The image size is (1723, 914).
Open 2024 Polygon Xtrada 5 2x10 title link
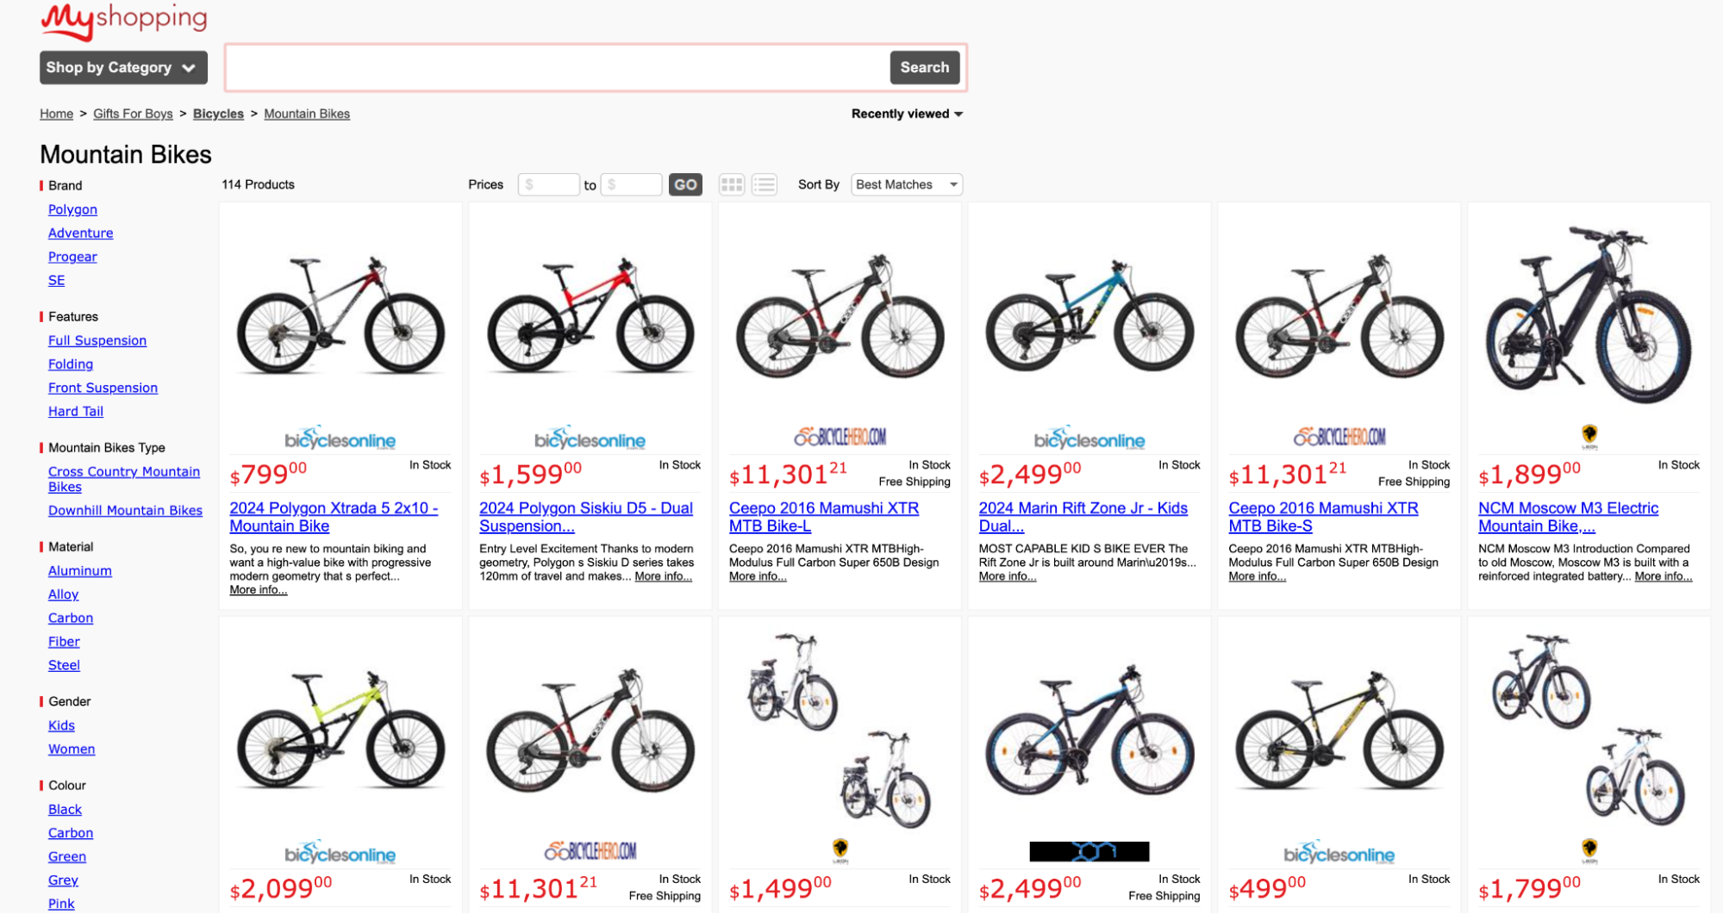tap(334, 517)
